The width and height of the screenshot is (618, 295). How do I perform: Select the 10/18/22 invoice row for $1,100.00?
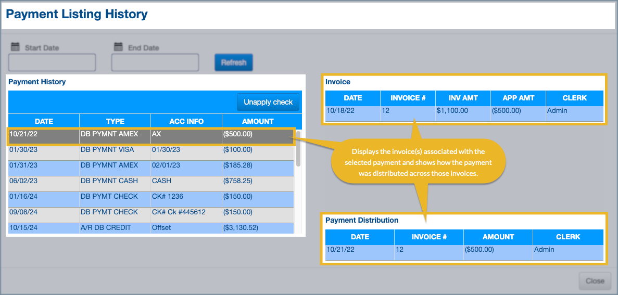click(464, 111)
